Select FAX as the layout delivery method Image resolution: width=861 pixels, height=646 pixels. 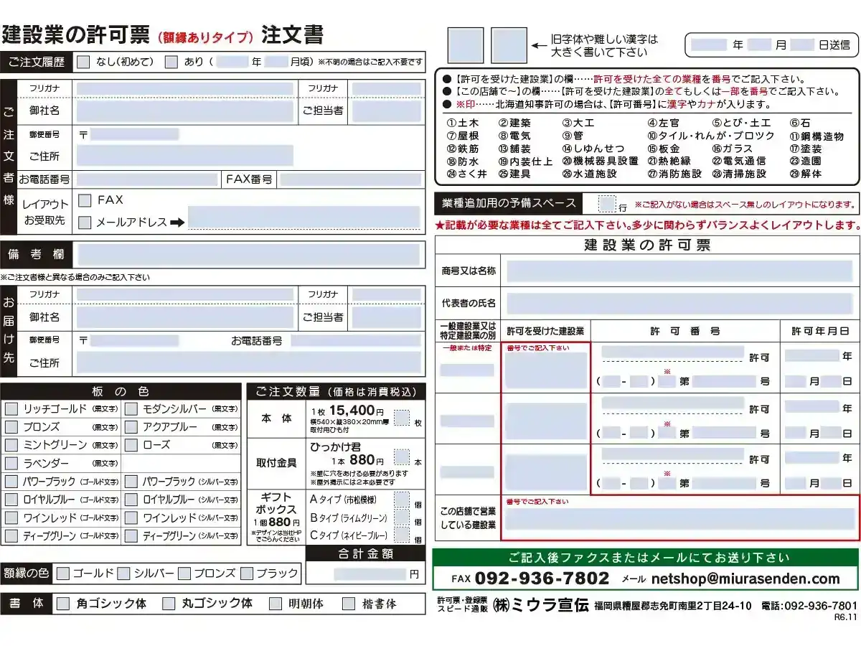coord(84,200)
